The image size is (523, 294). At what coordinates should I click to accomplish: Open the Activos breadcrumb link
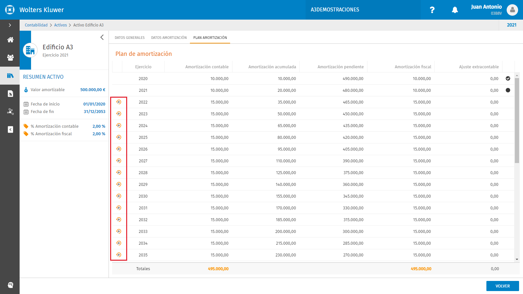point(60,25)
